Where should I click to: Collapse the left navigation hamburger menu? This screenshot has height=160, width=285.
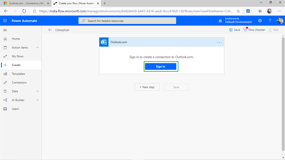(x=5, y=30)
